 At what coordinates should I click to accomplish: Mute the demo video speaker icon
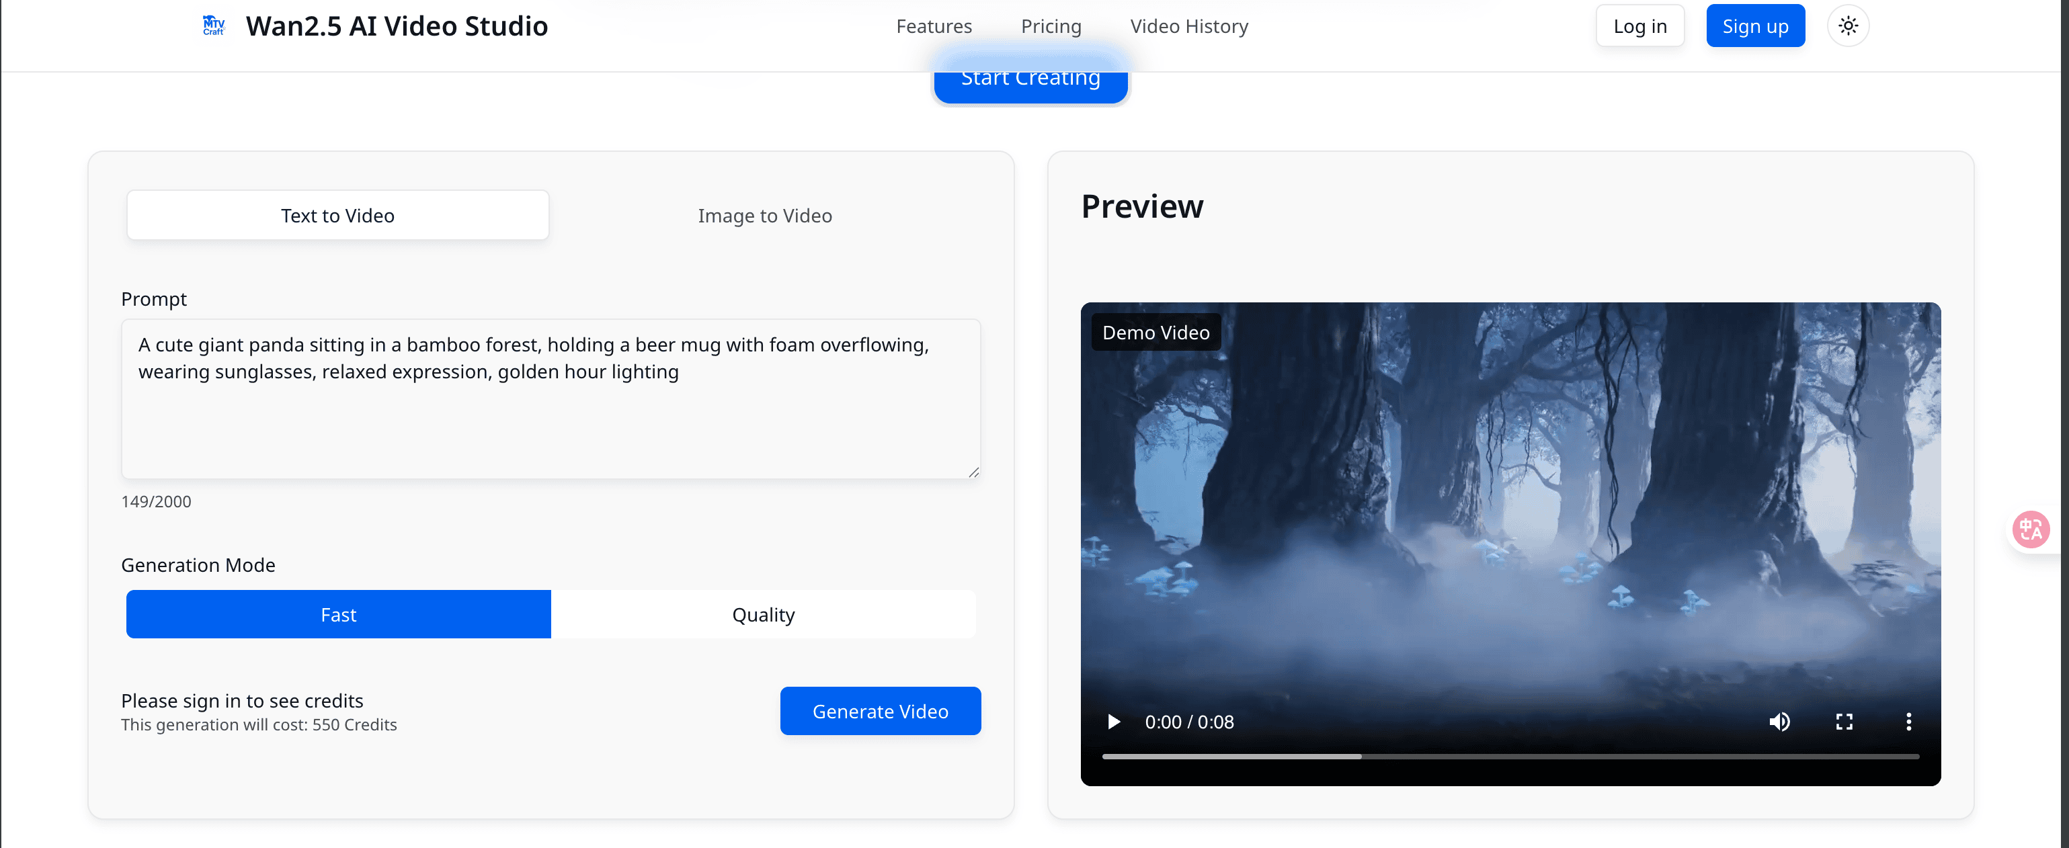click(1779, 721)
